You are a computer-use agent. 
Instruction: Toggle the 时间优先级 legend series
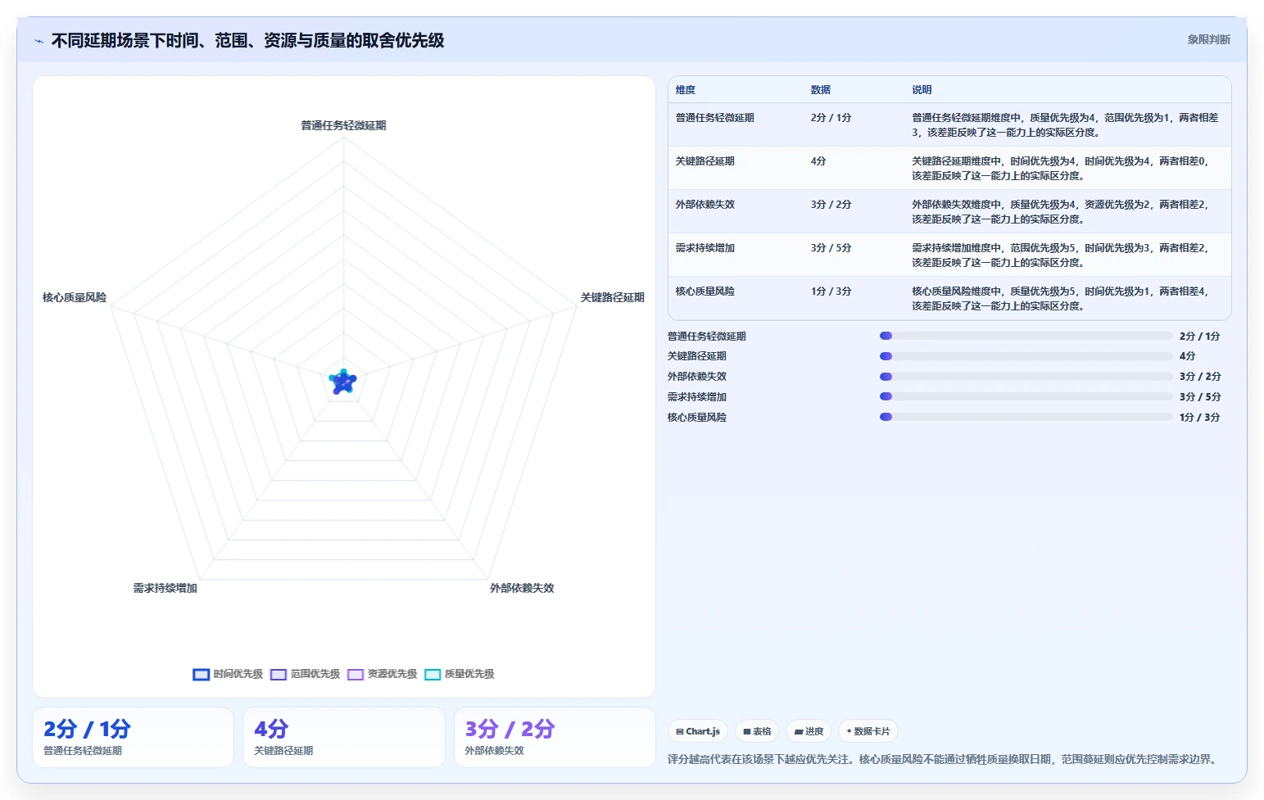coord(228,674)
